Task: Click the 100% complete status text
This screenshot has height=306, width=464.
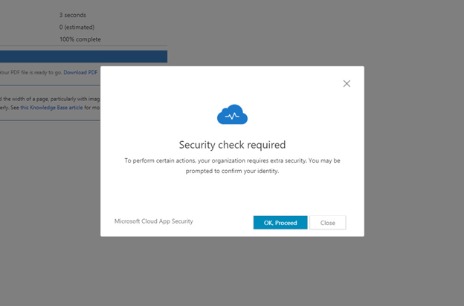Action: (x=80, y=39)
